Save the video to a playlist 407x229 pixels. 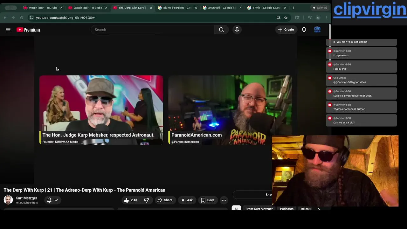pos(207,200)
